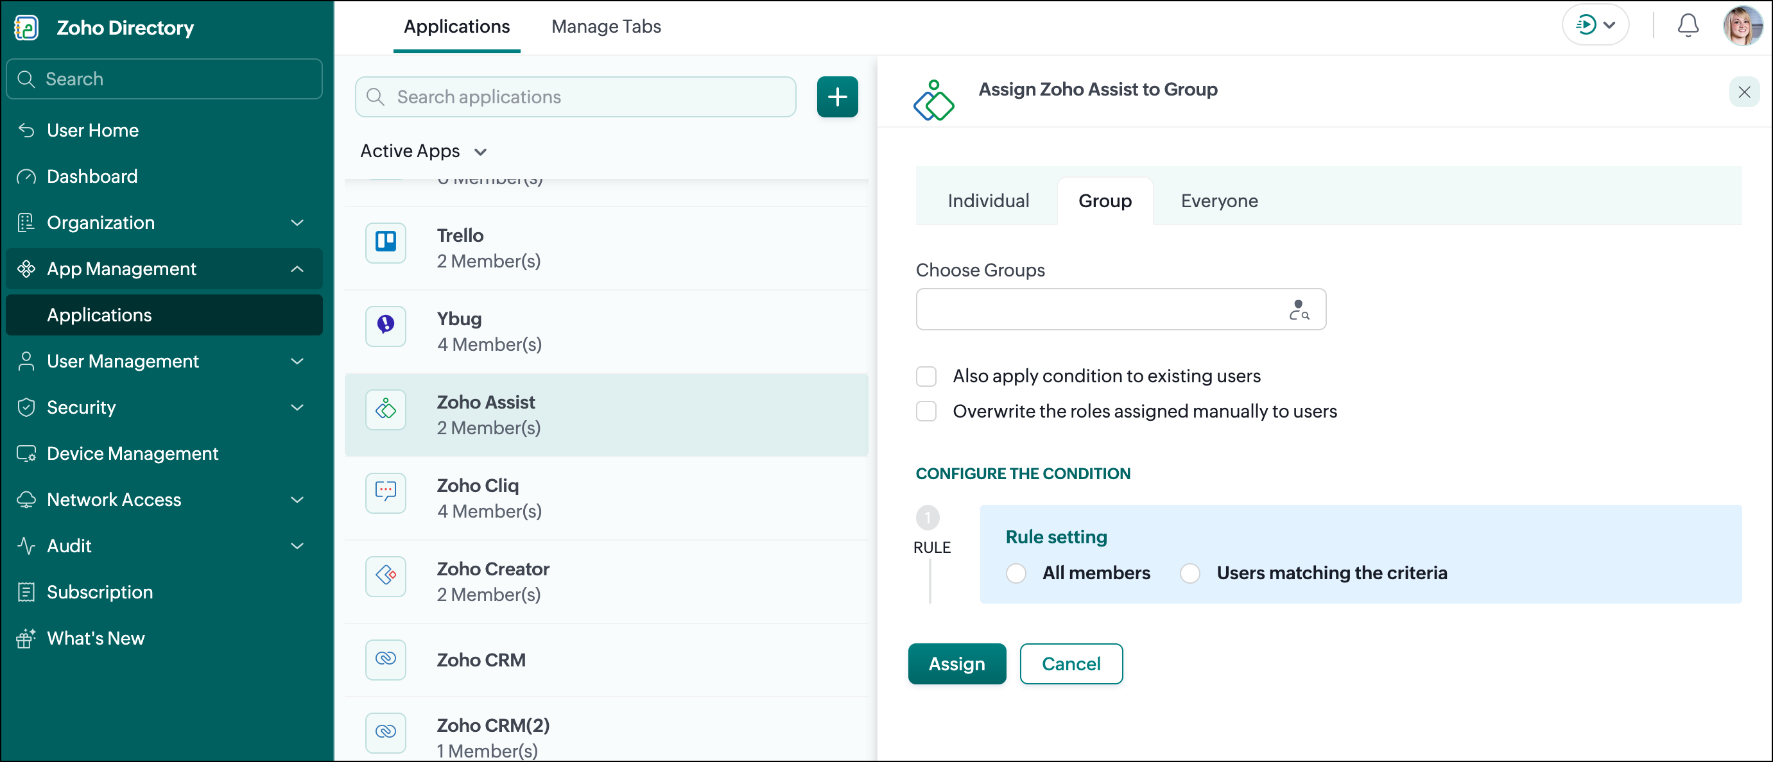Click the User Management person icon
This screenshot has height=762, width=1773.
pyautogui.click(x=26, y=362)
